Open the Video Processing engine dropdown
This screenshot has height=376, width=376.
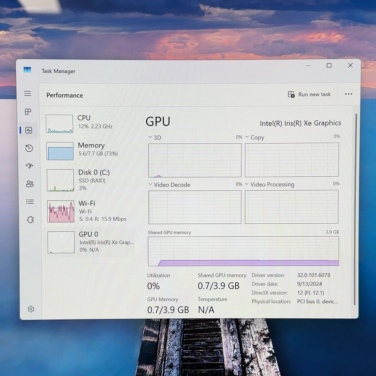(247, 184)
